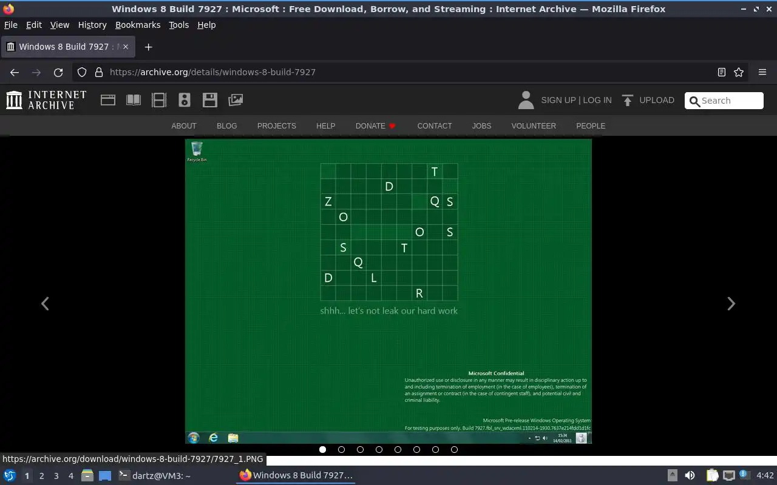
Task: Go back with the browser back arrow
Action: pyautogui.click(x=15, y=72)
